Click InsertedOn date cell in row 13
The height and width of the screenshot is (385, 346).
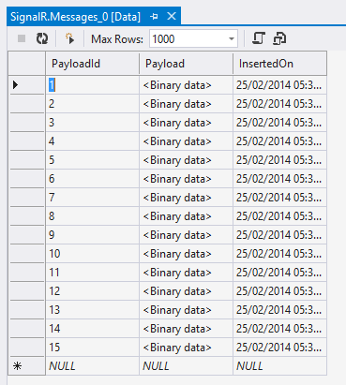(279, 310)
